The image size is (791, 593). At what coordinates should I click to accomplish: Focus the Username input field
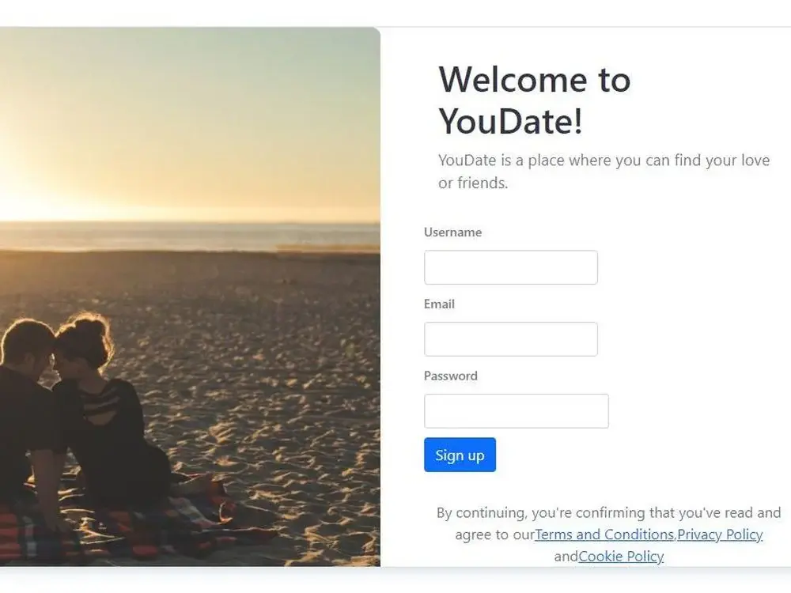point(510,267)
